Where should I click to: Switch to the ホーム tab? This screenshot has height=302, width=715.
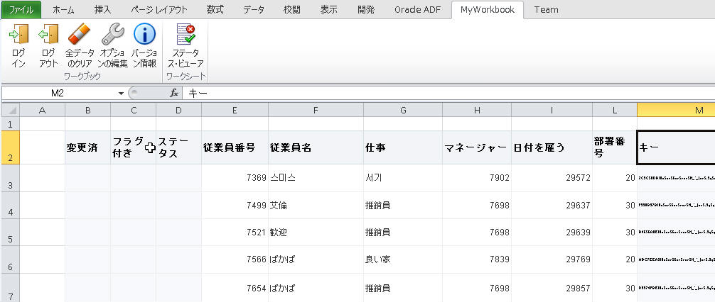coord(63,9)
